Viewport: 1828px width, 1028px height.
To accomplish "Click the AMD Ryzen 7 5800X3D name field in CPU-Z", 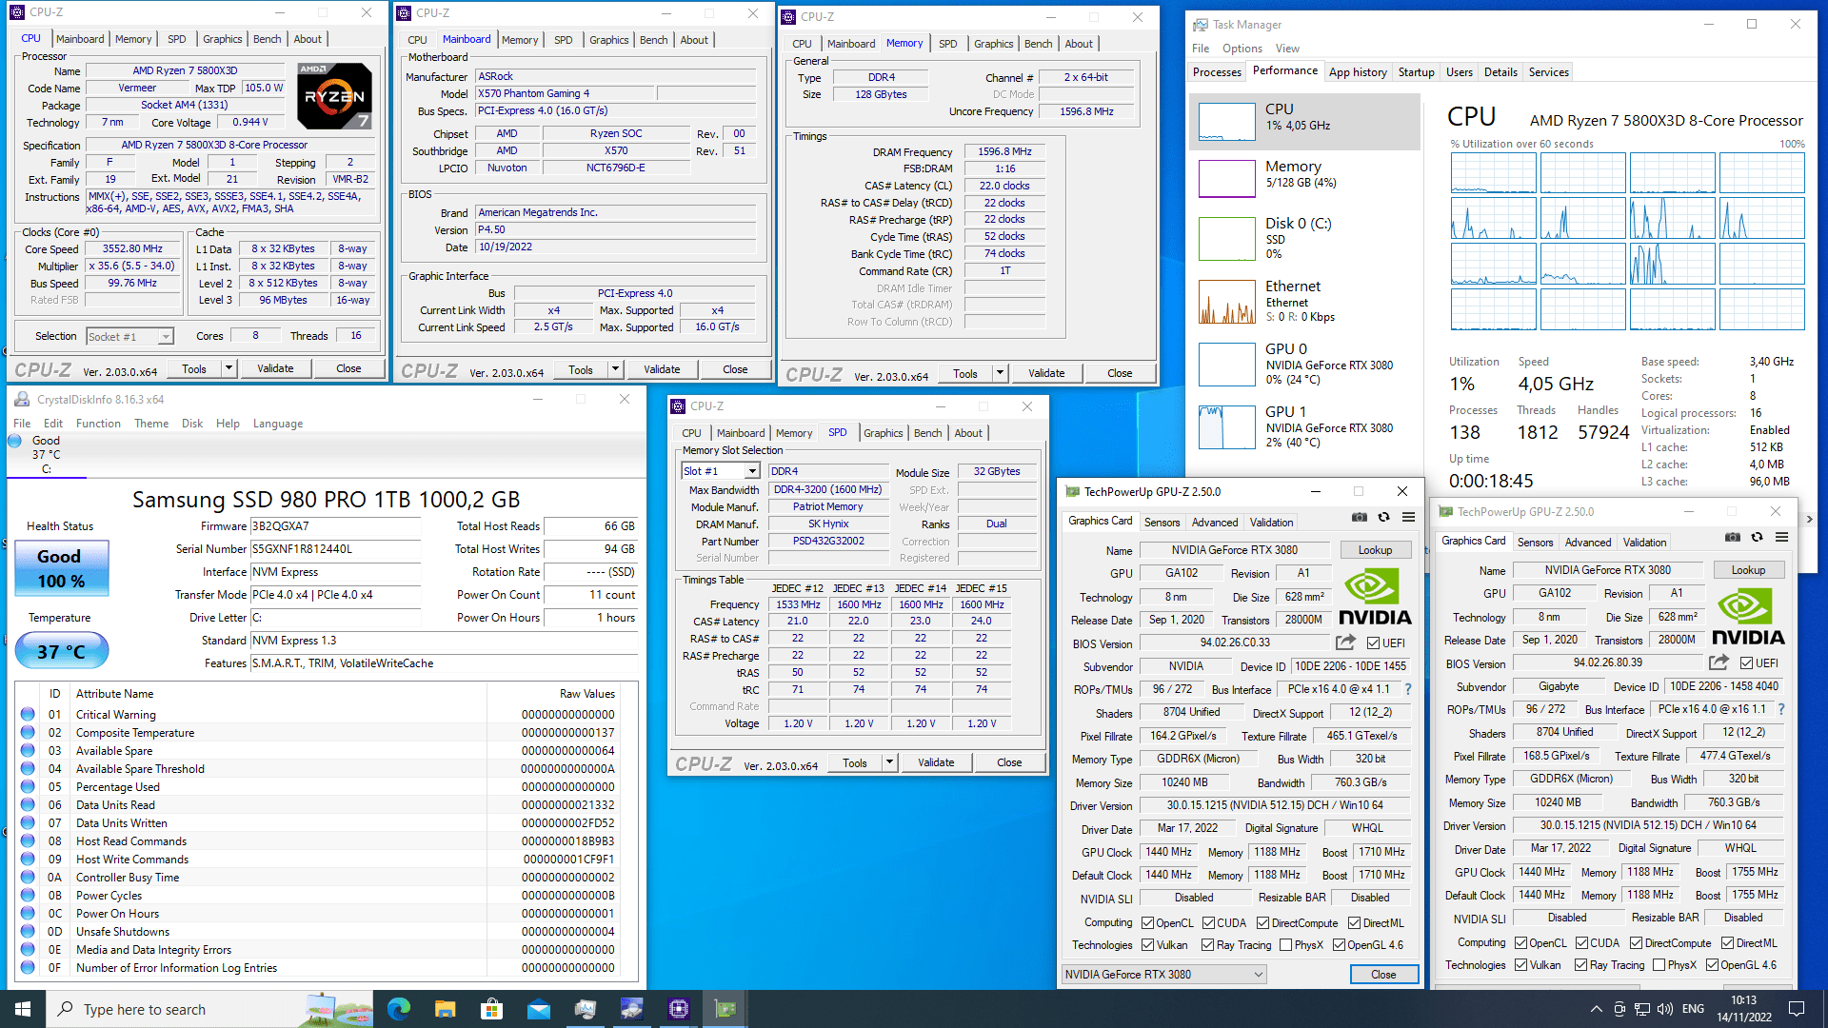I will point(186,70).
